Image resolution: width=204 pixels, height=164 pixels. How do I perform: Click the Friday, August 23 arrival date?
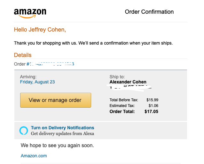point(37,82)
